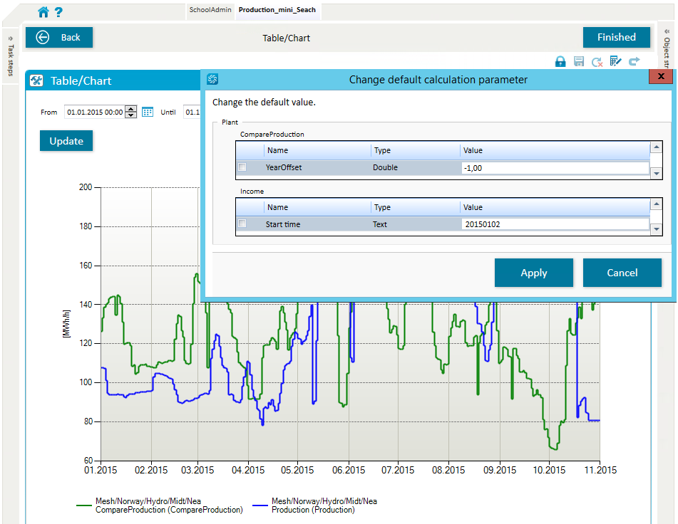Cancel the parameter change dialog

coord(622,273)
